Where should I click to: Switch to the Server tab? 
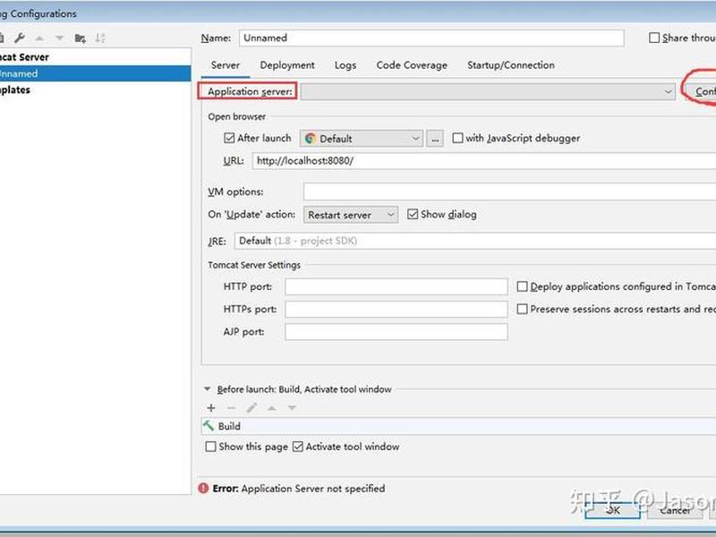click(x=226, y=65)
